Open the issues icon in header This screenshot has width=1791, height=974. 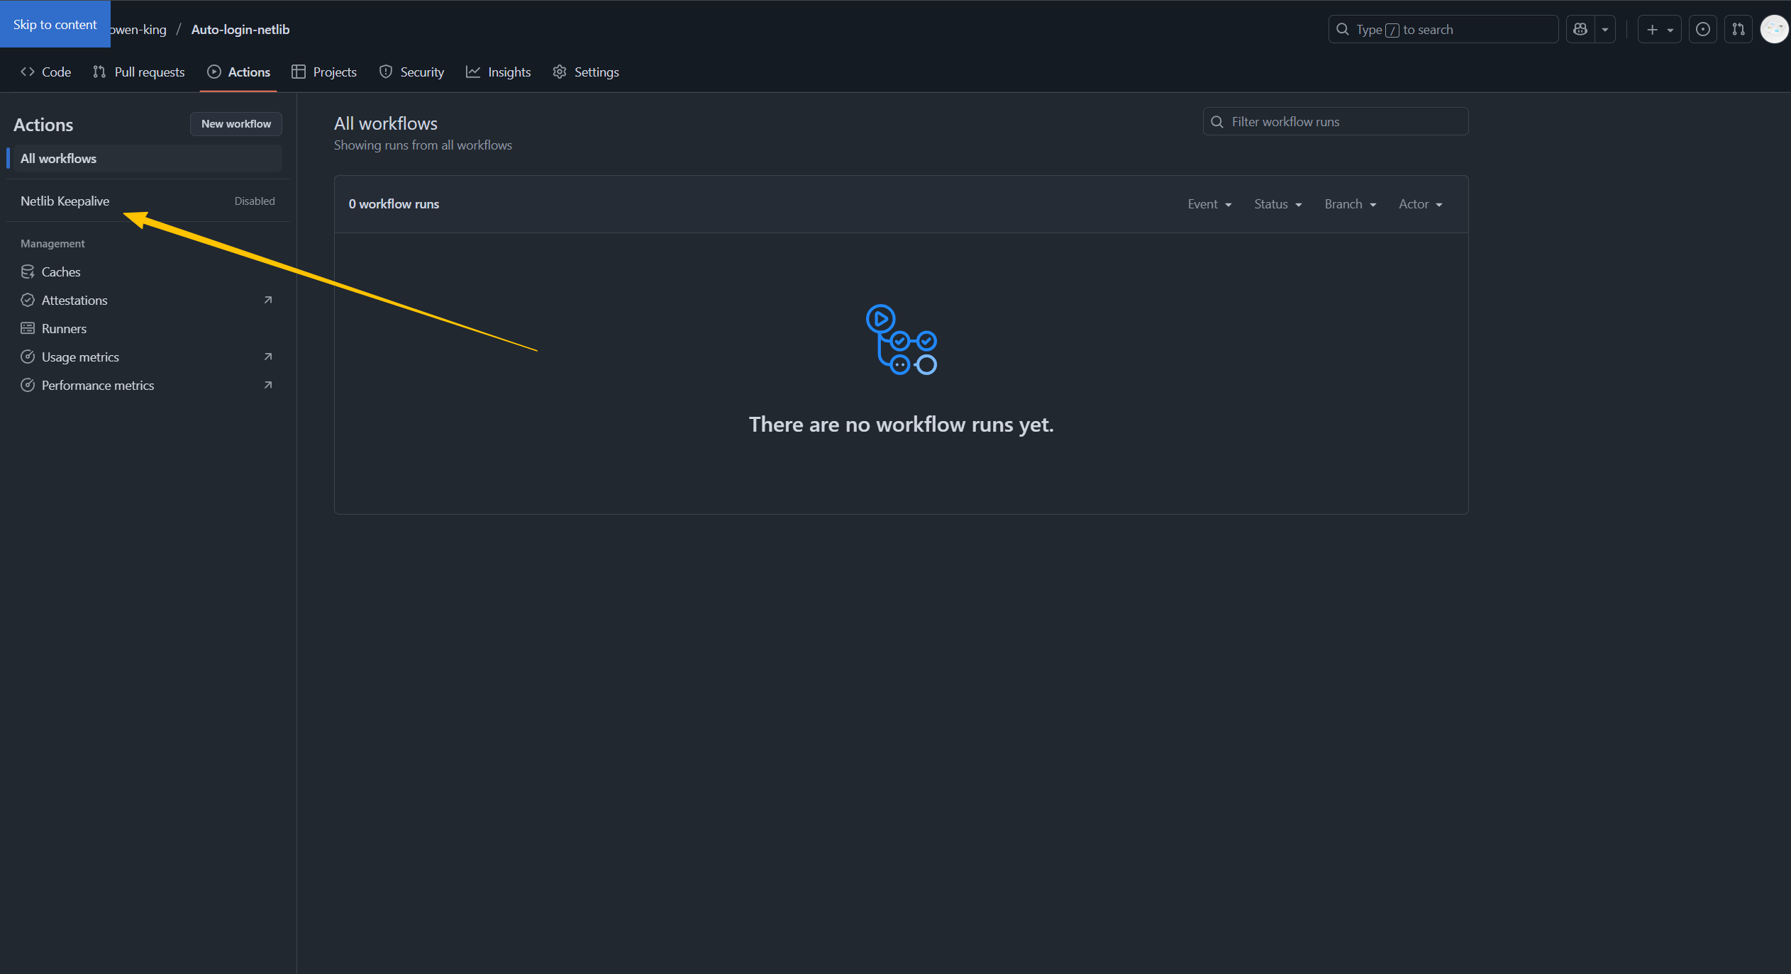click(x=1702, y=30)
